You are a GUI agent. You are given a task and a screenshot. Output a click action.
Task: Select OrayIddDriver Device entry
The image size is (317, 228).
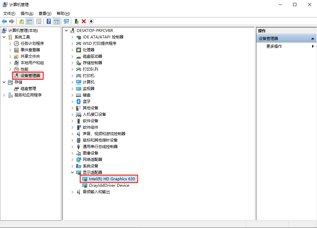(x=109, y=185)
